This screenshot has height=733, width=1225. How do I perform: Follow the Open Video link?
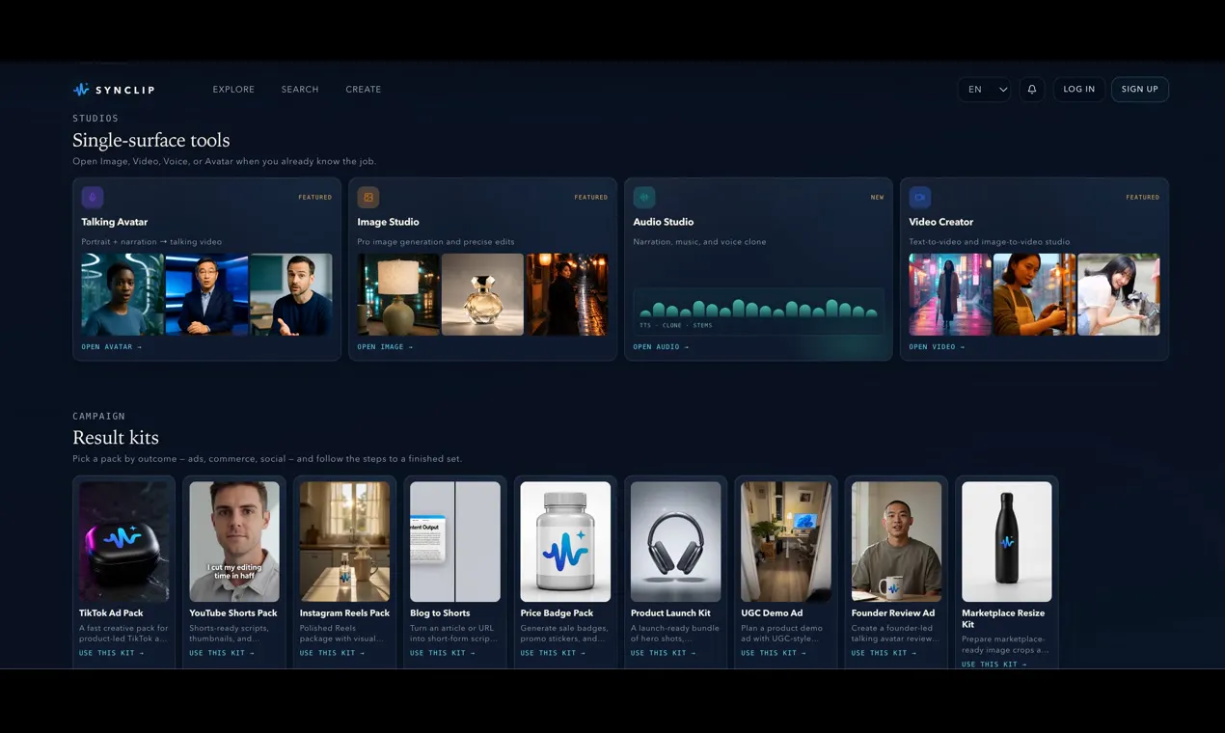[937, 347]
